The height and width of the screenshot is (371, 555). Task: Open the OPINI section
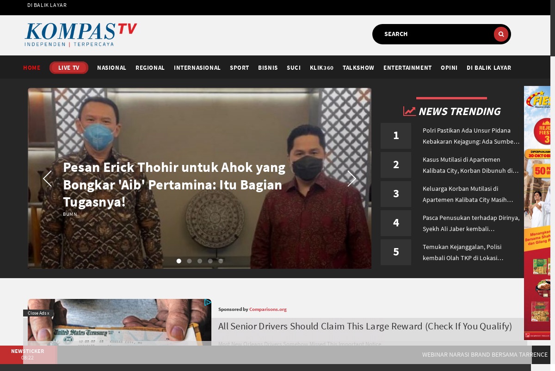coord(449,68)
